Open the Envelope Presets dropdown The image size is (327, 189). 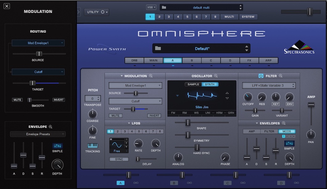(x=38, y=134)
